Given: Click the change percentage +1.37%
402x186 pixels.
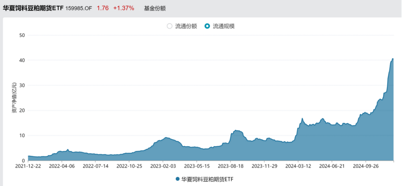Looking at the screenshot, I should 124,8.
